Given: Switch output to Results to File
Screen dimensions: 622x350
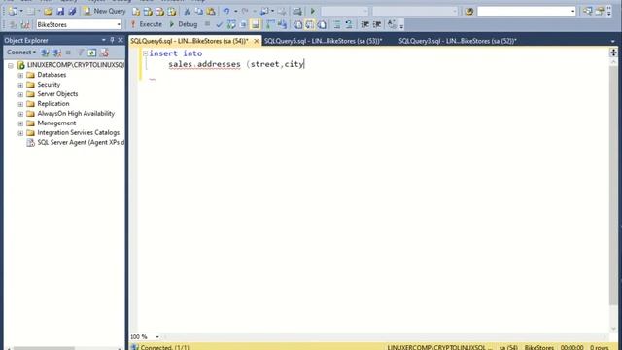Looking at the screenshot, I should tap(322, 24).
